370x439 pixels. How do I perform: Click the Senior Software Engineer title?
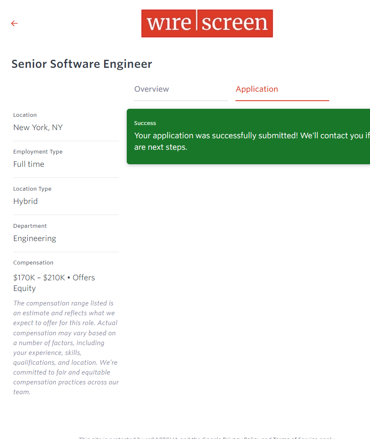point(82,64)
